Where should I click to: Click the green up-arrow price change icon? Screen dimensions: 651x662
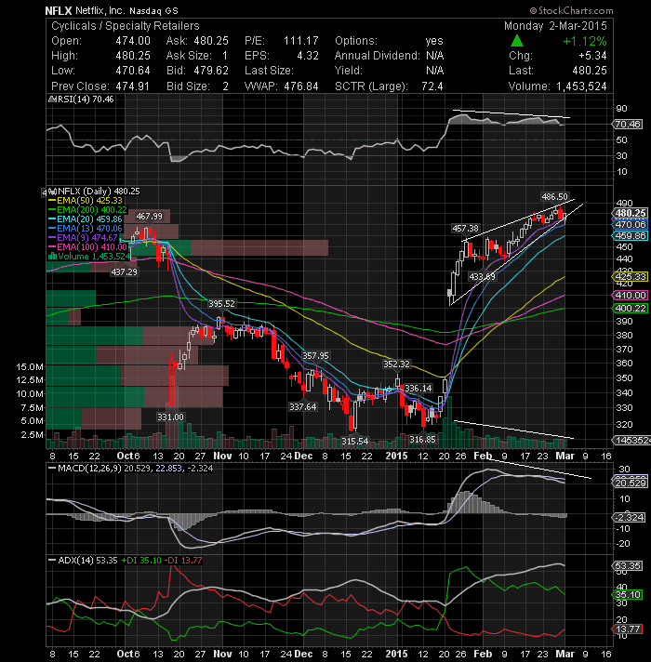pos(517,41)
